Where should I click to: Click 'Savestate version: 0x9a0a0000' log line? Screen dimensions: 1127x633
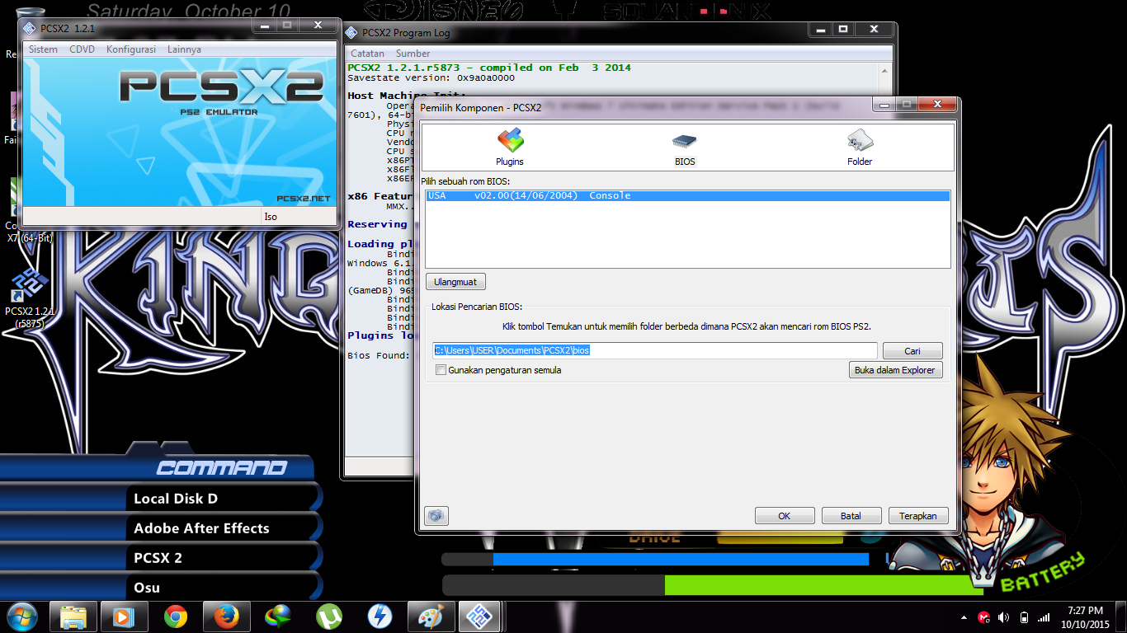(x=431, y=77)
